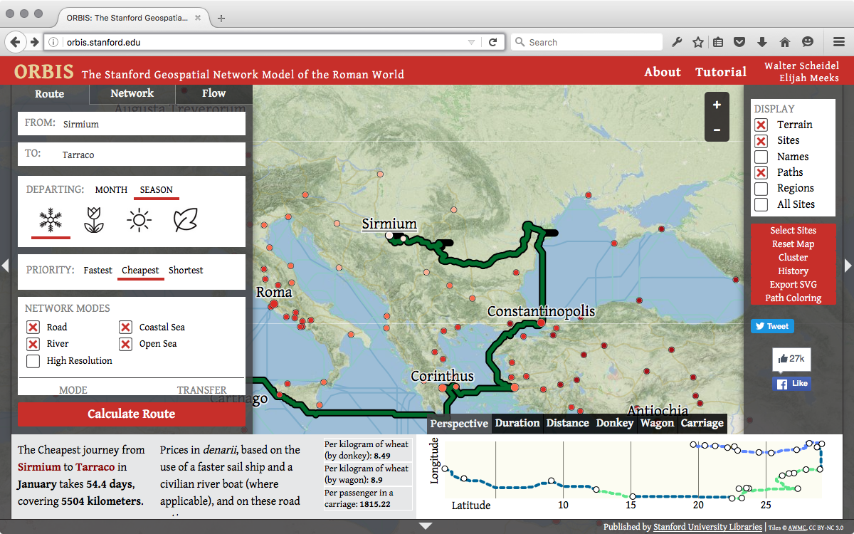Toggle the Sites display checkbox

coord(761,141)
